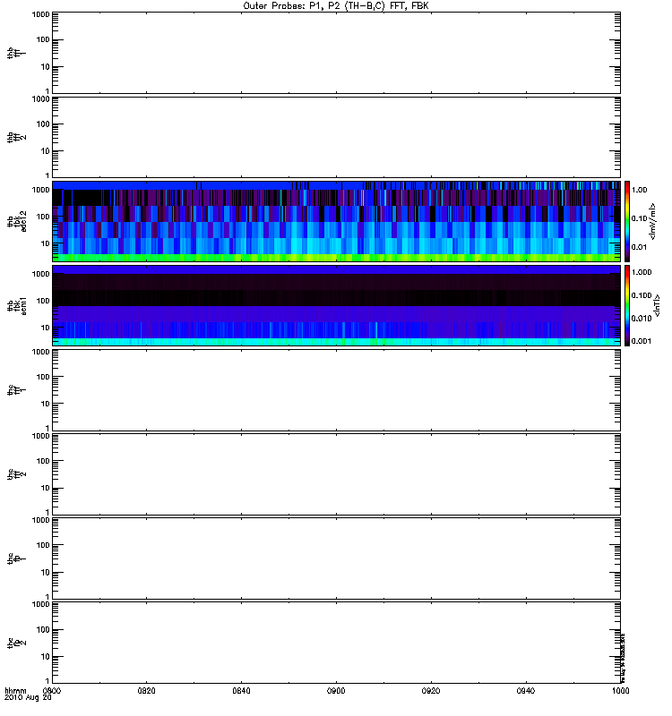Click the 'hhmm' axis units label
This screenshot has width=672, height=716.
(15, 691)
